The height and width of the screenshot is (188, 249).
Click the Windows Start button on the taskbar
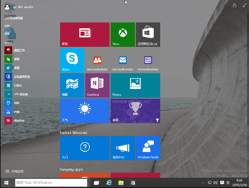click(6, 183)
